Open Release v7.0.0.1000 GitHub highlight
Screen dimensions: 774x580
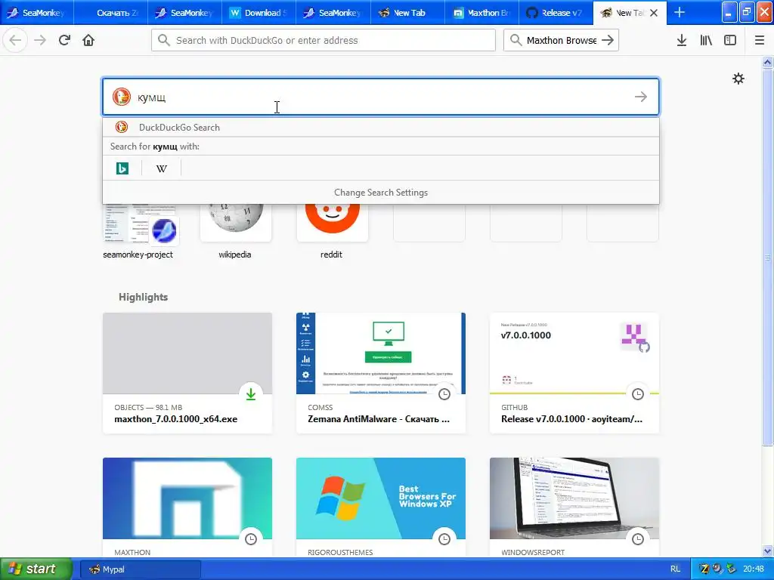[574, 373]
